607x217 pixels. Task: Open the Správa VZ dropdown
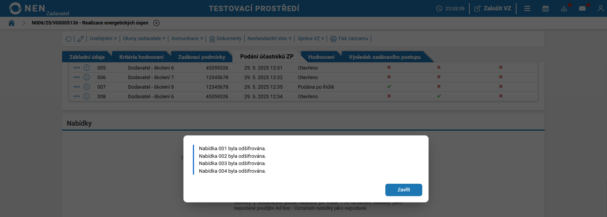click(311, 39)
